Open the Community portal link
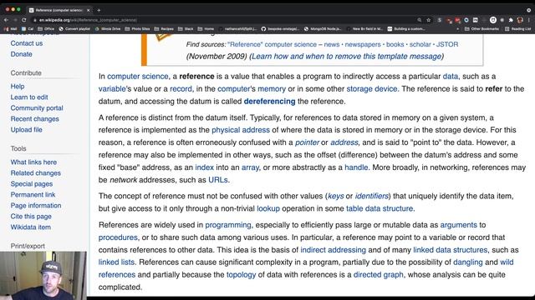Screen dimensions: 535x300 [x=37, y=108]
